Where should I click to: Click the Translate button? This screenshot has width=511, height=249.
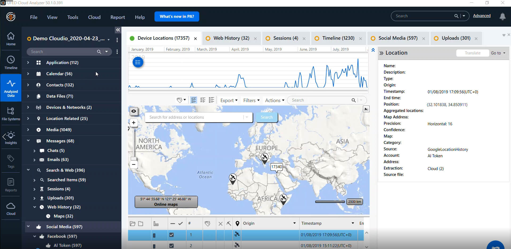click(x=472, y=53)
